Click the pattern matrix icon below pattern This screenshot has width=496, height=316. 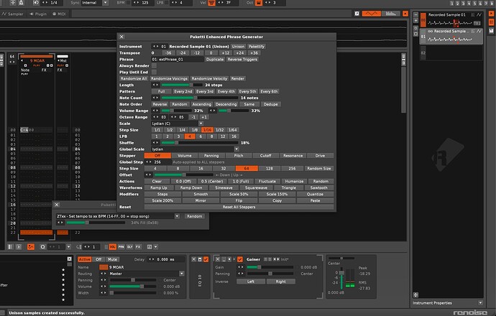tap(11, 247)
